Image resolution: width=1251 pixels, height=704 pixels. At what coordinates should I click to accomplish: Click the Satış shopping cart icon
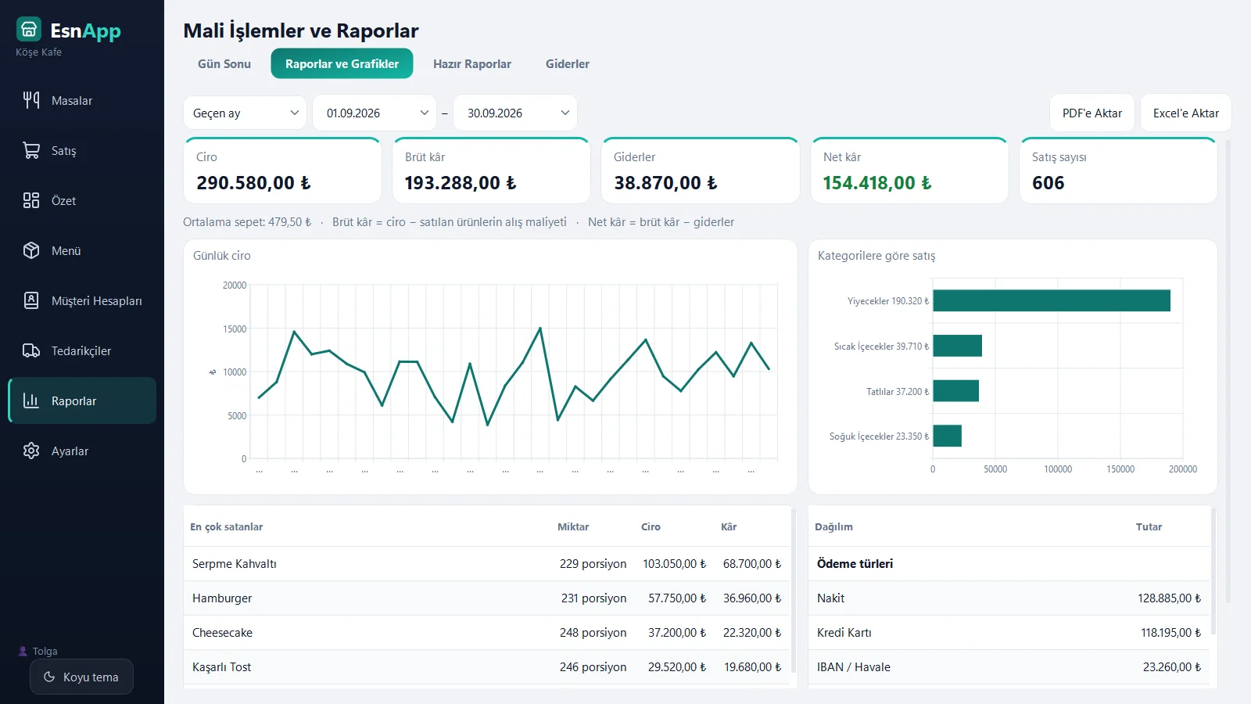[x=31, y=150]
